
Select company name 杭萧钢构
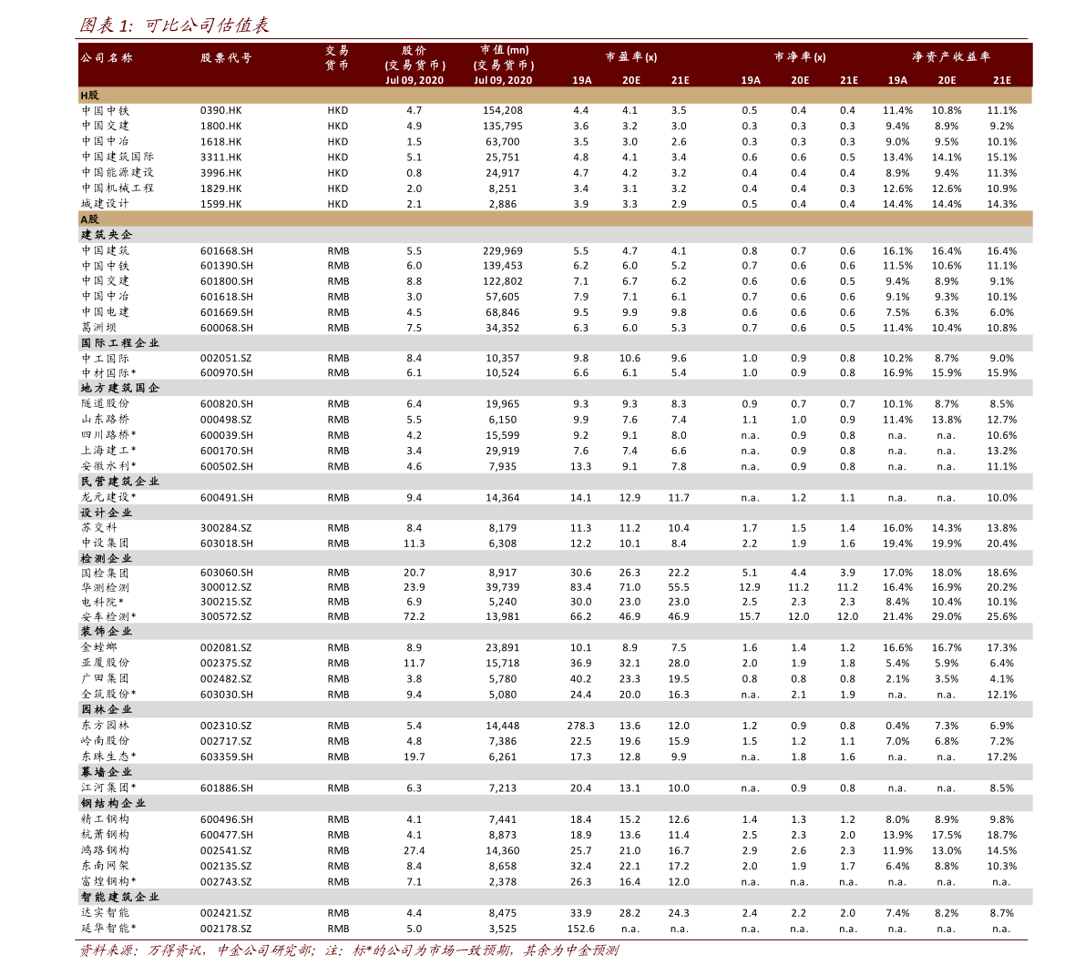[x=105, y=835]
